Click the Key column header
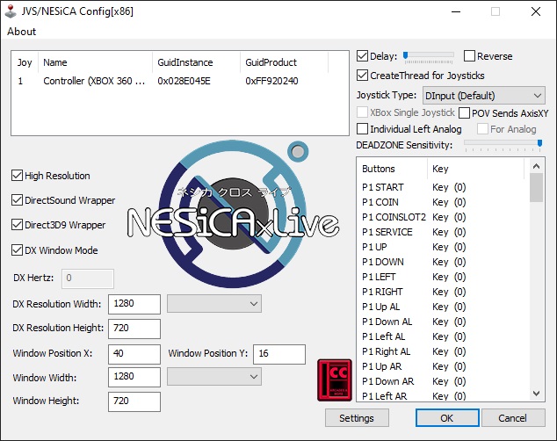Image resolution: width=557 pixels, height=441 pixels. pos(475,169)
